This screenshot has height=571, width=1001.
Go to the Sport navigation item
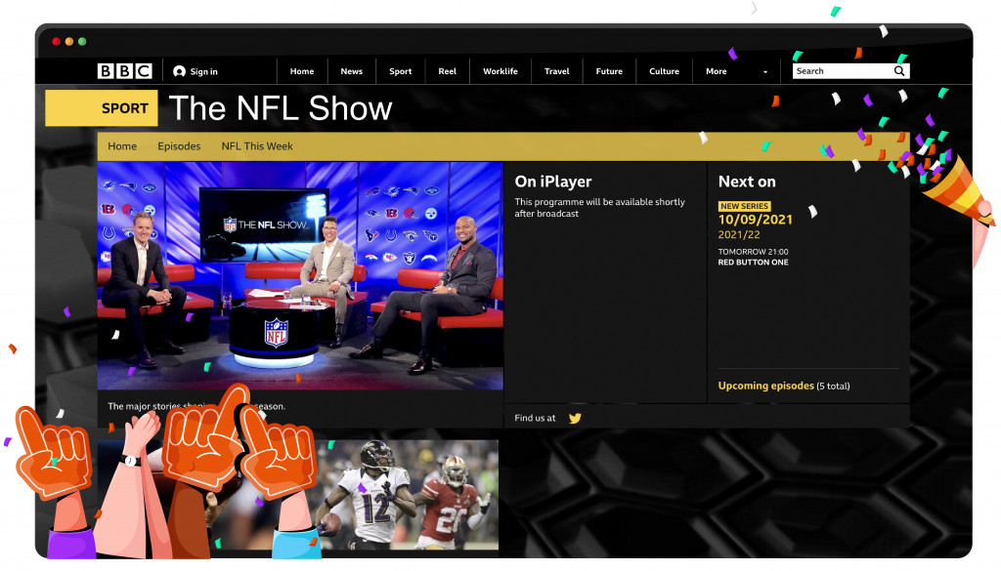(x=400, y=71)
